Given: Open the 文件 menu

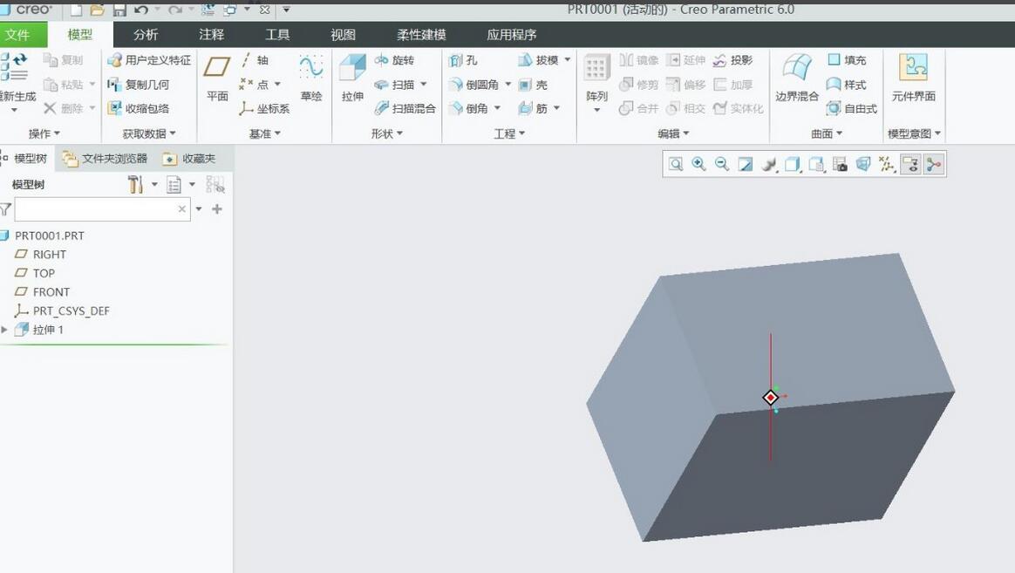Looking at the screenshot, I should pos(17,35).
